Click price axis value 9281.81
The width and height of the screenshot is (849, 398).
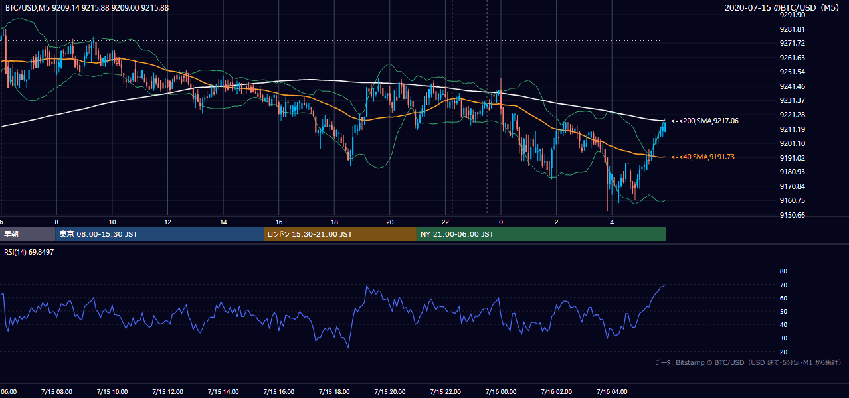(x=792, y=29)
